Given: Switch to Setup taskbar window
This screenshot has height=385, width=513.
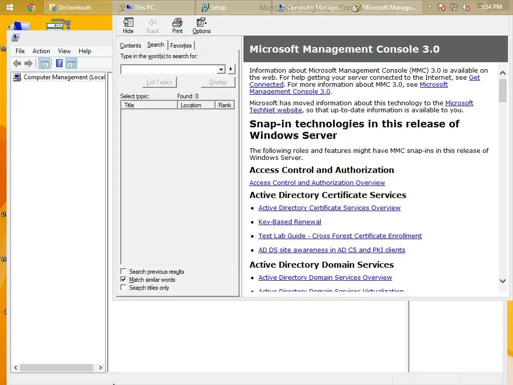Looking at the screenshot, I should pyautogui.click(x=233, y=7).
